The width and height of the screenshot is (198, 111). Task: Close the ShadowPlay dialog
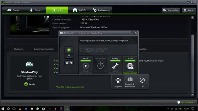(x=136, y=33)
